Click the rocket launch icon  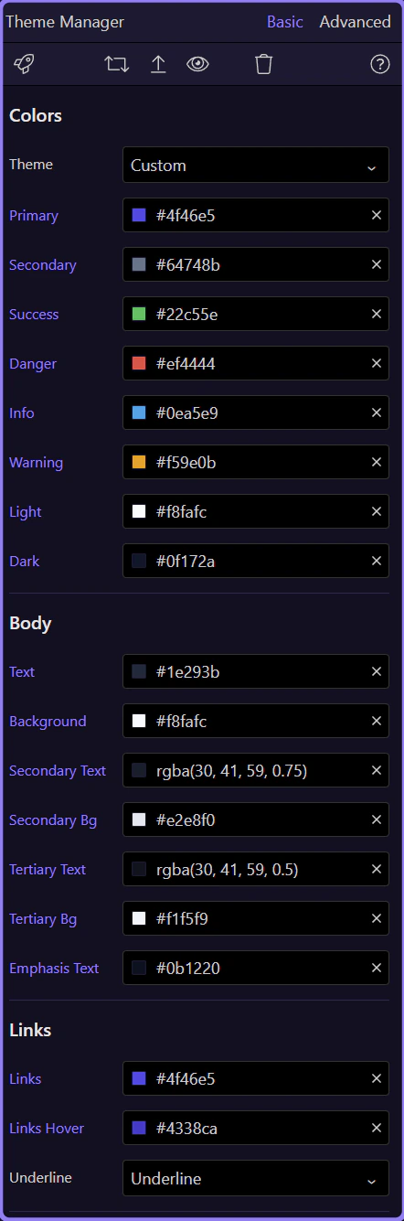(x=24, y=64)
